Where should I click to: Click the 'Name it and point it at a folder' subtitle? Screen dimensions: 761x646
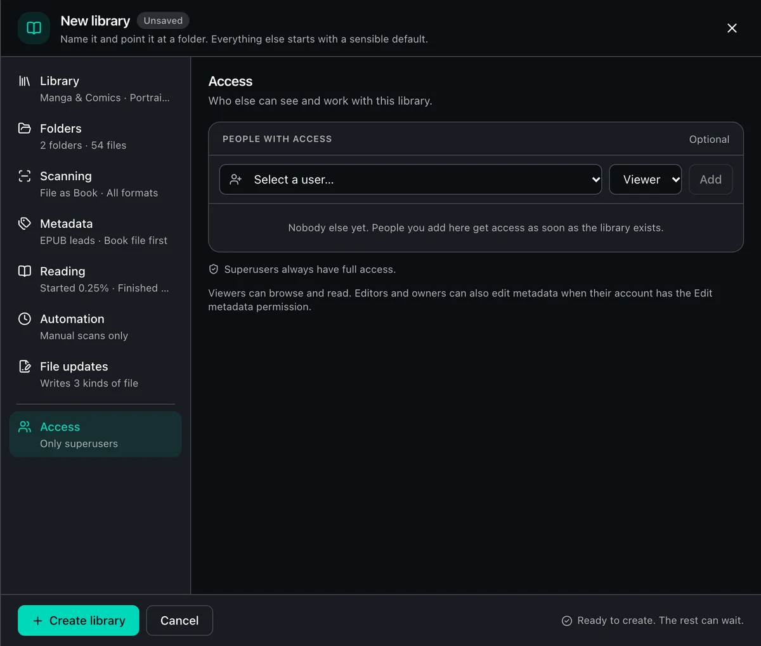244,39
